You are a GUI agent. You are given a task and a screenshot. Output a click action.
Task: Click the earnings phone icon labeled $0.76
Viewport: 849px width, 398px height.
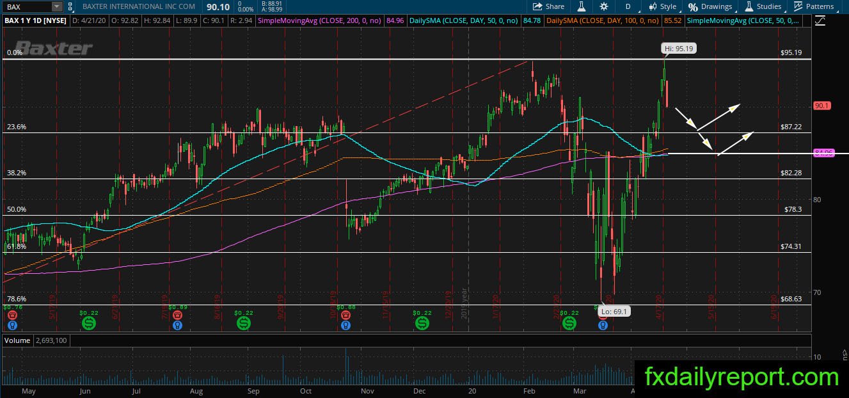[12, 315]
